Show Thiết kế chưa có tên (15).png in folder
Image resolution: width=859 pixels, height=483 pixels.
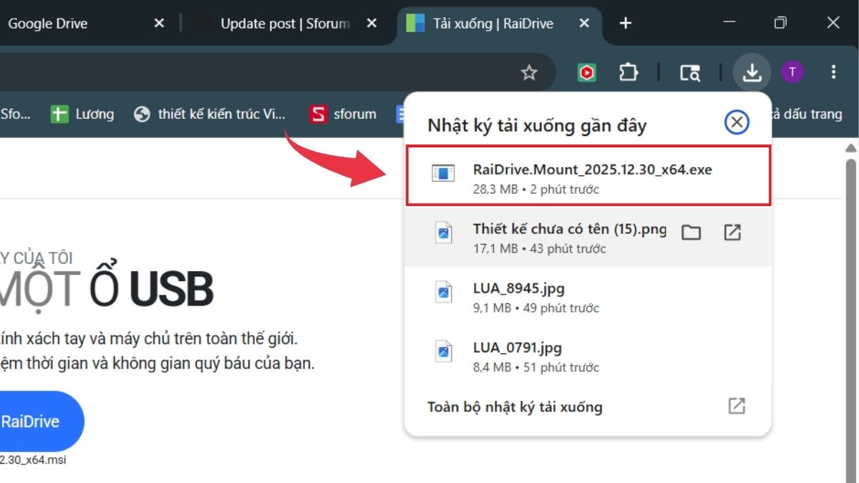pos(691,232)
